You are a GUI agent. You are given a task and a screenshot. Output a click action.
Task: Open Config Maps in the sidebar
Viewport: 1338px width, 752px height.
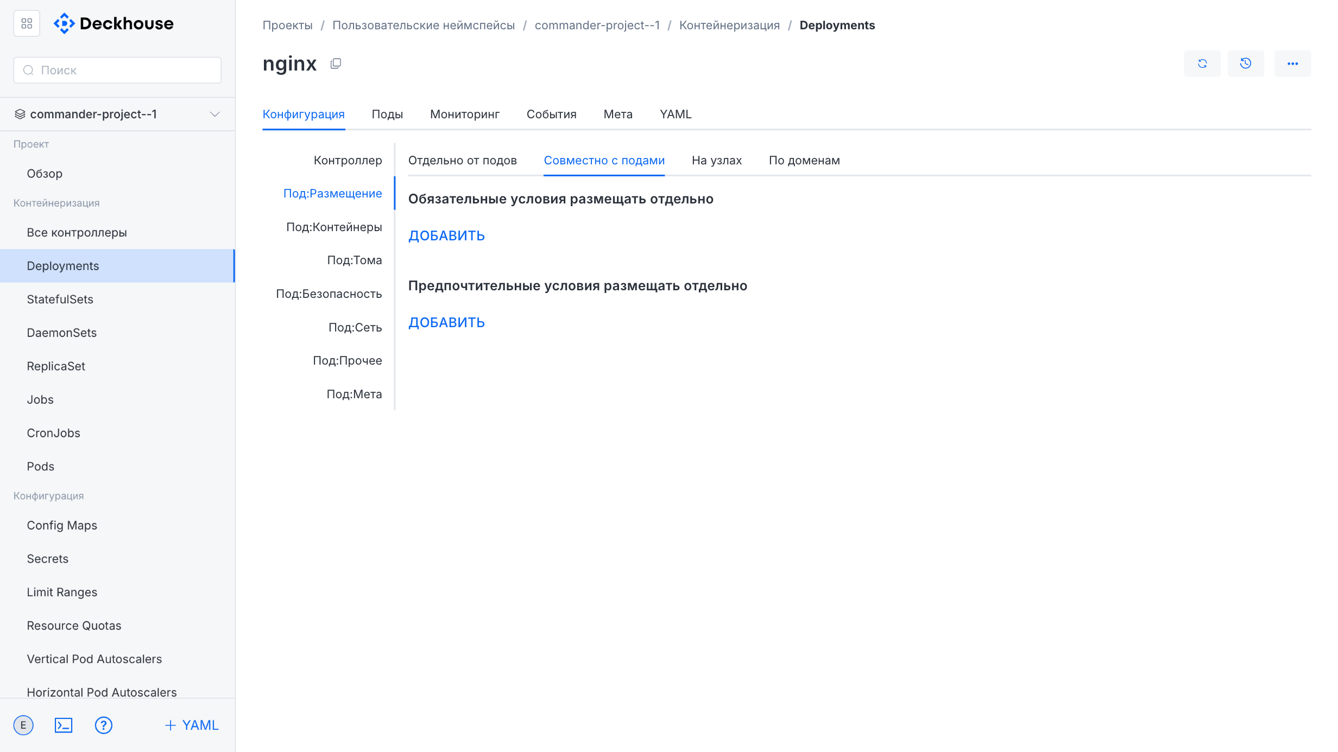117,525
